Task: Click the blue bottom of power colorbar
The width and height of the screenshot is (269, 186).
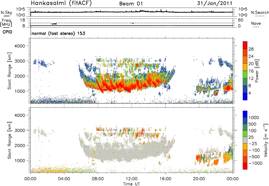Action: [245, 96]
